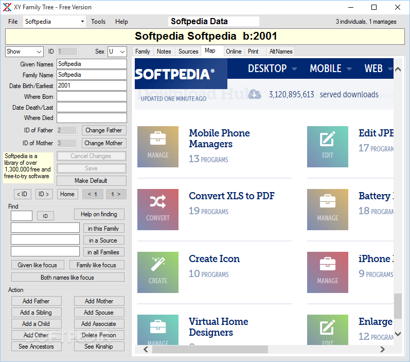Viewport: 410px width, 362px height.
Task: Click the Family Name input field
Action: click(92, 75)
